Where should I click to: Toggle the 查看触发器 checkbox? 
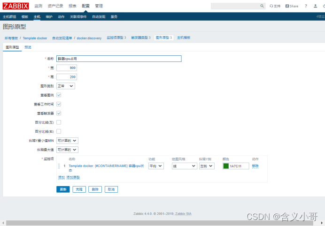tap(59, 113)
